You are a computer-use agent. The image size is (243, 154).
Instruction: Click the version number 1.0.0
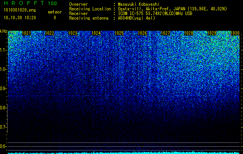(53, 3)
